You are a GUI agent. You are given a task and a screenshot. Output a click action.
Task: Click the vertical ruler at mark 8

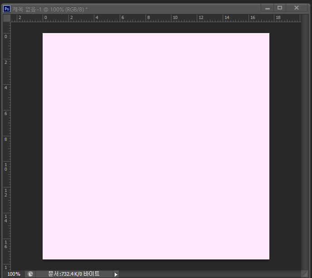tap(6, 139)
